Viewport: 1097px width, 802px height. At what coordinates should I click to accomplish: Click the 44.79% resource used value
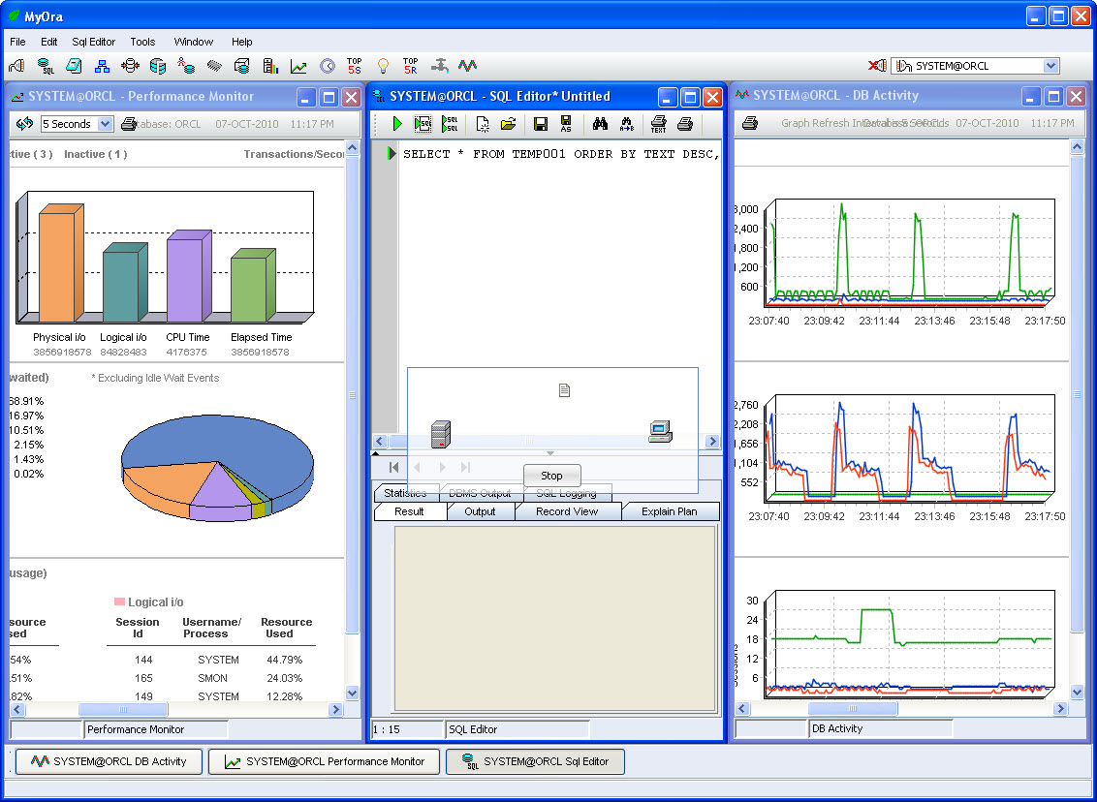(x=284, y=660)
